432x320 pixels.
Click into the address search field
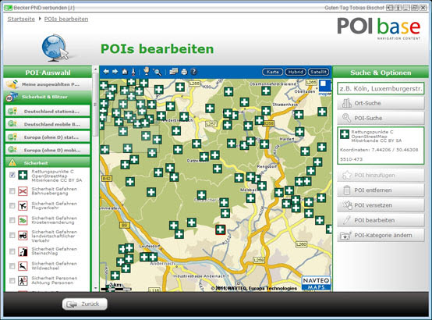tap(381, 89)
